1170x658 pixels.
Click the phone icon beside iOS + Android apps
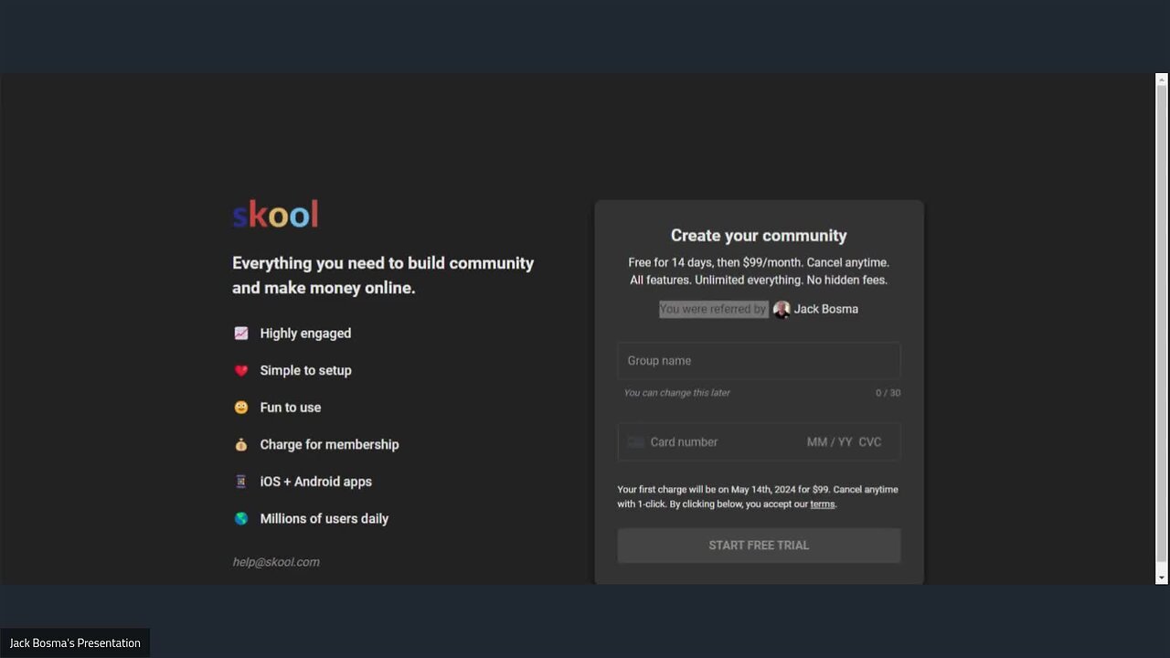coord(241,482)
